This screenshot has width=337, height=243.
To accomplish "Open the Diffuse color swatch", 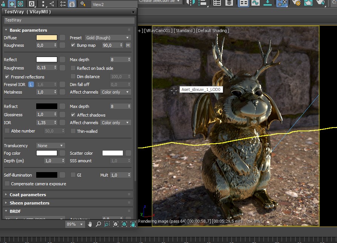I will (47, 38).
